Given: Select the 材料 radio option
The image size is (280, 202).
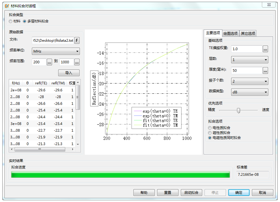Looking at the screenshot, I should (11, 21).
